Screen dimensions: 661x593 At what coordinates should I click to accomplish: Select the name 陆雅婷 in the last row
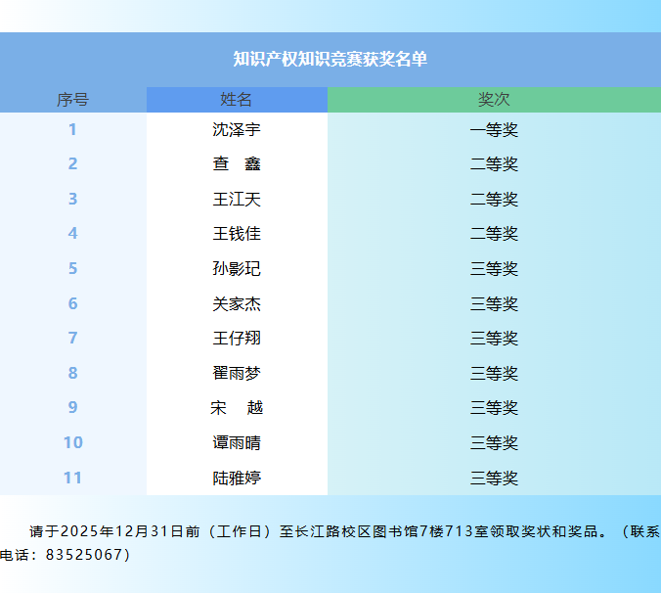(x=237, y=479)
